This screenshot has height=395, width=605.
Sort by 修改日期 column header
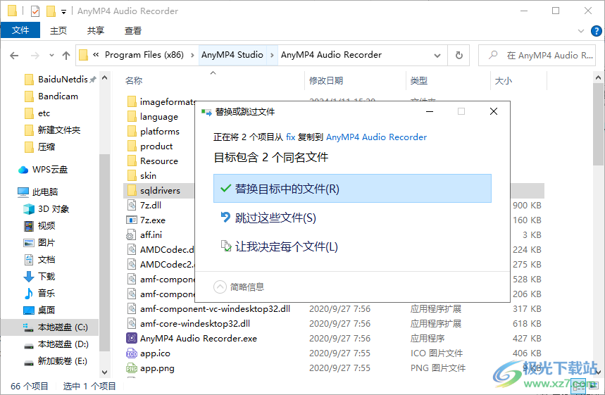click(x=326, y=81)
